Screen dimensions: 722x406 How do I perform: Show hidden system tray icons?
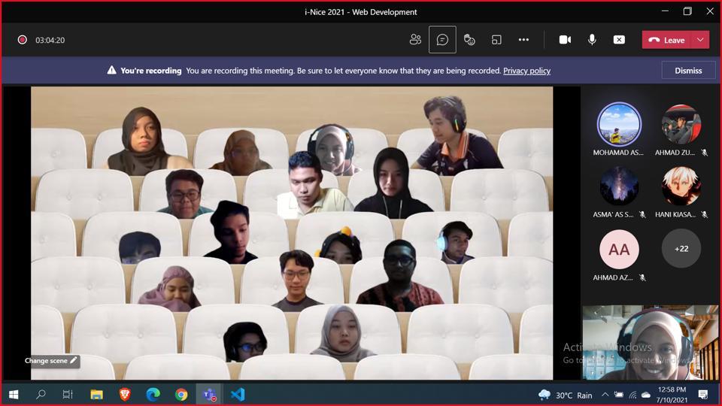[x=605, y=395]
